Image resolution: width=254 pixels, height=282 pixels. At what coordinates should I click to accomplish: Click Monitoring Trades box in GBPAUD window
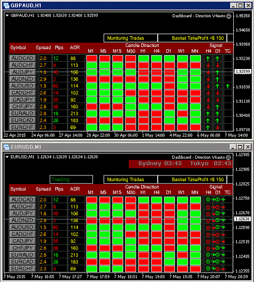click(x=131, y=38)
